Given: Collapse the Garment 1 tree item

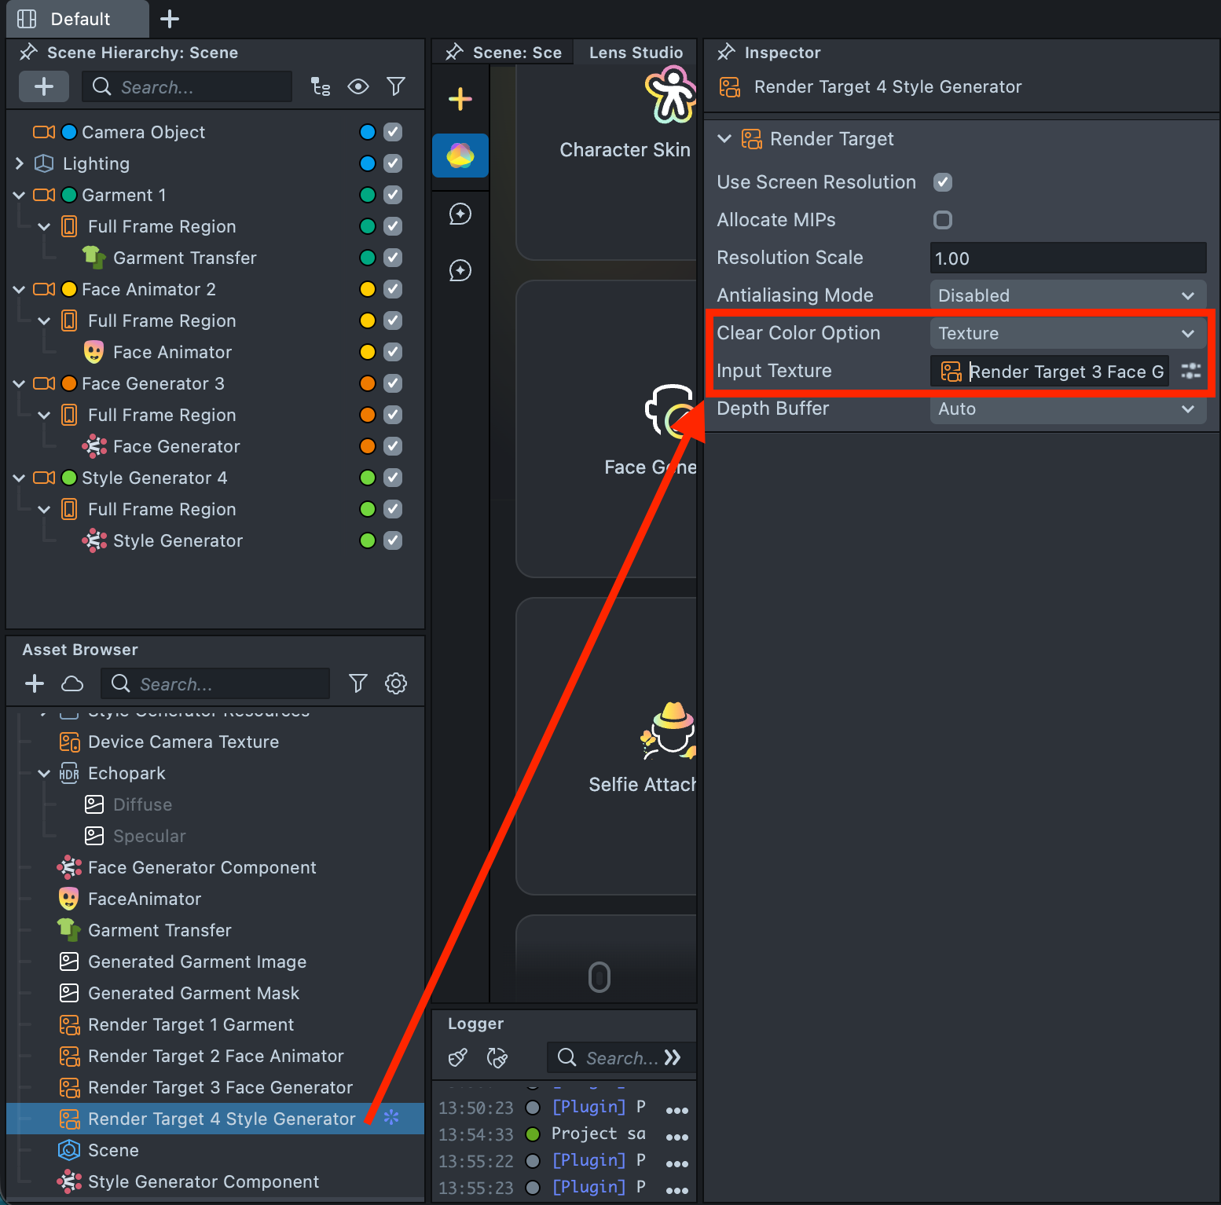Looking at the screenshot, I should click(x=20, y=195).
